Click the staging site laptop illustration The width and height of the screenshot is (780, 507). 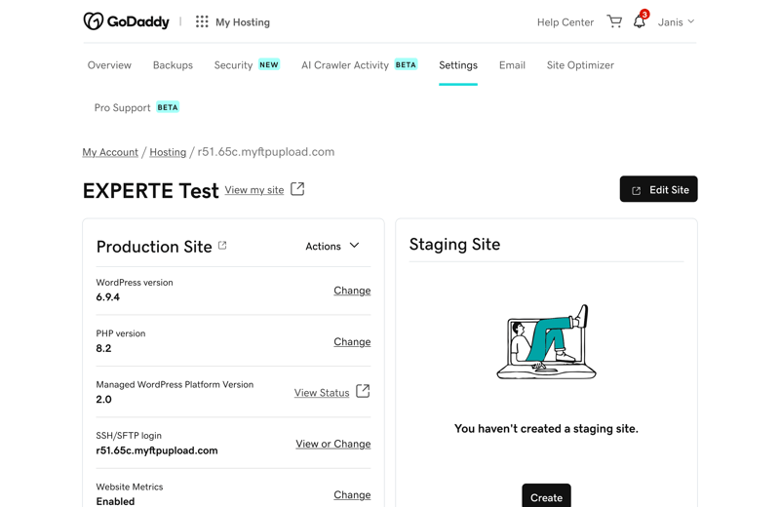pos(546,342)
